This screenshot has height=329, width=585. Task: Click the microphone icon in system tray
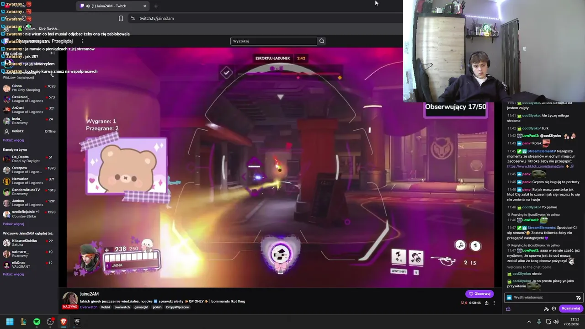(539, 322)
